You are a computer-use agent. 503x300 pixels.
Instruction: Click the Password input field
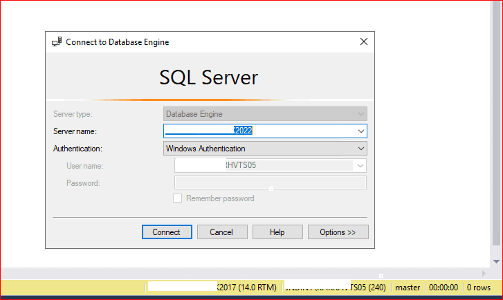[270, 183]
